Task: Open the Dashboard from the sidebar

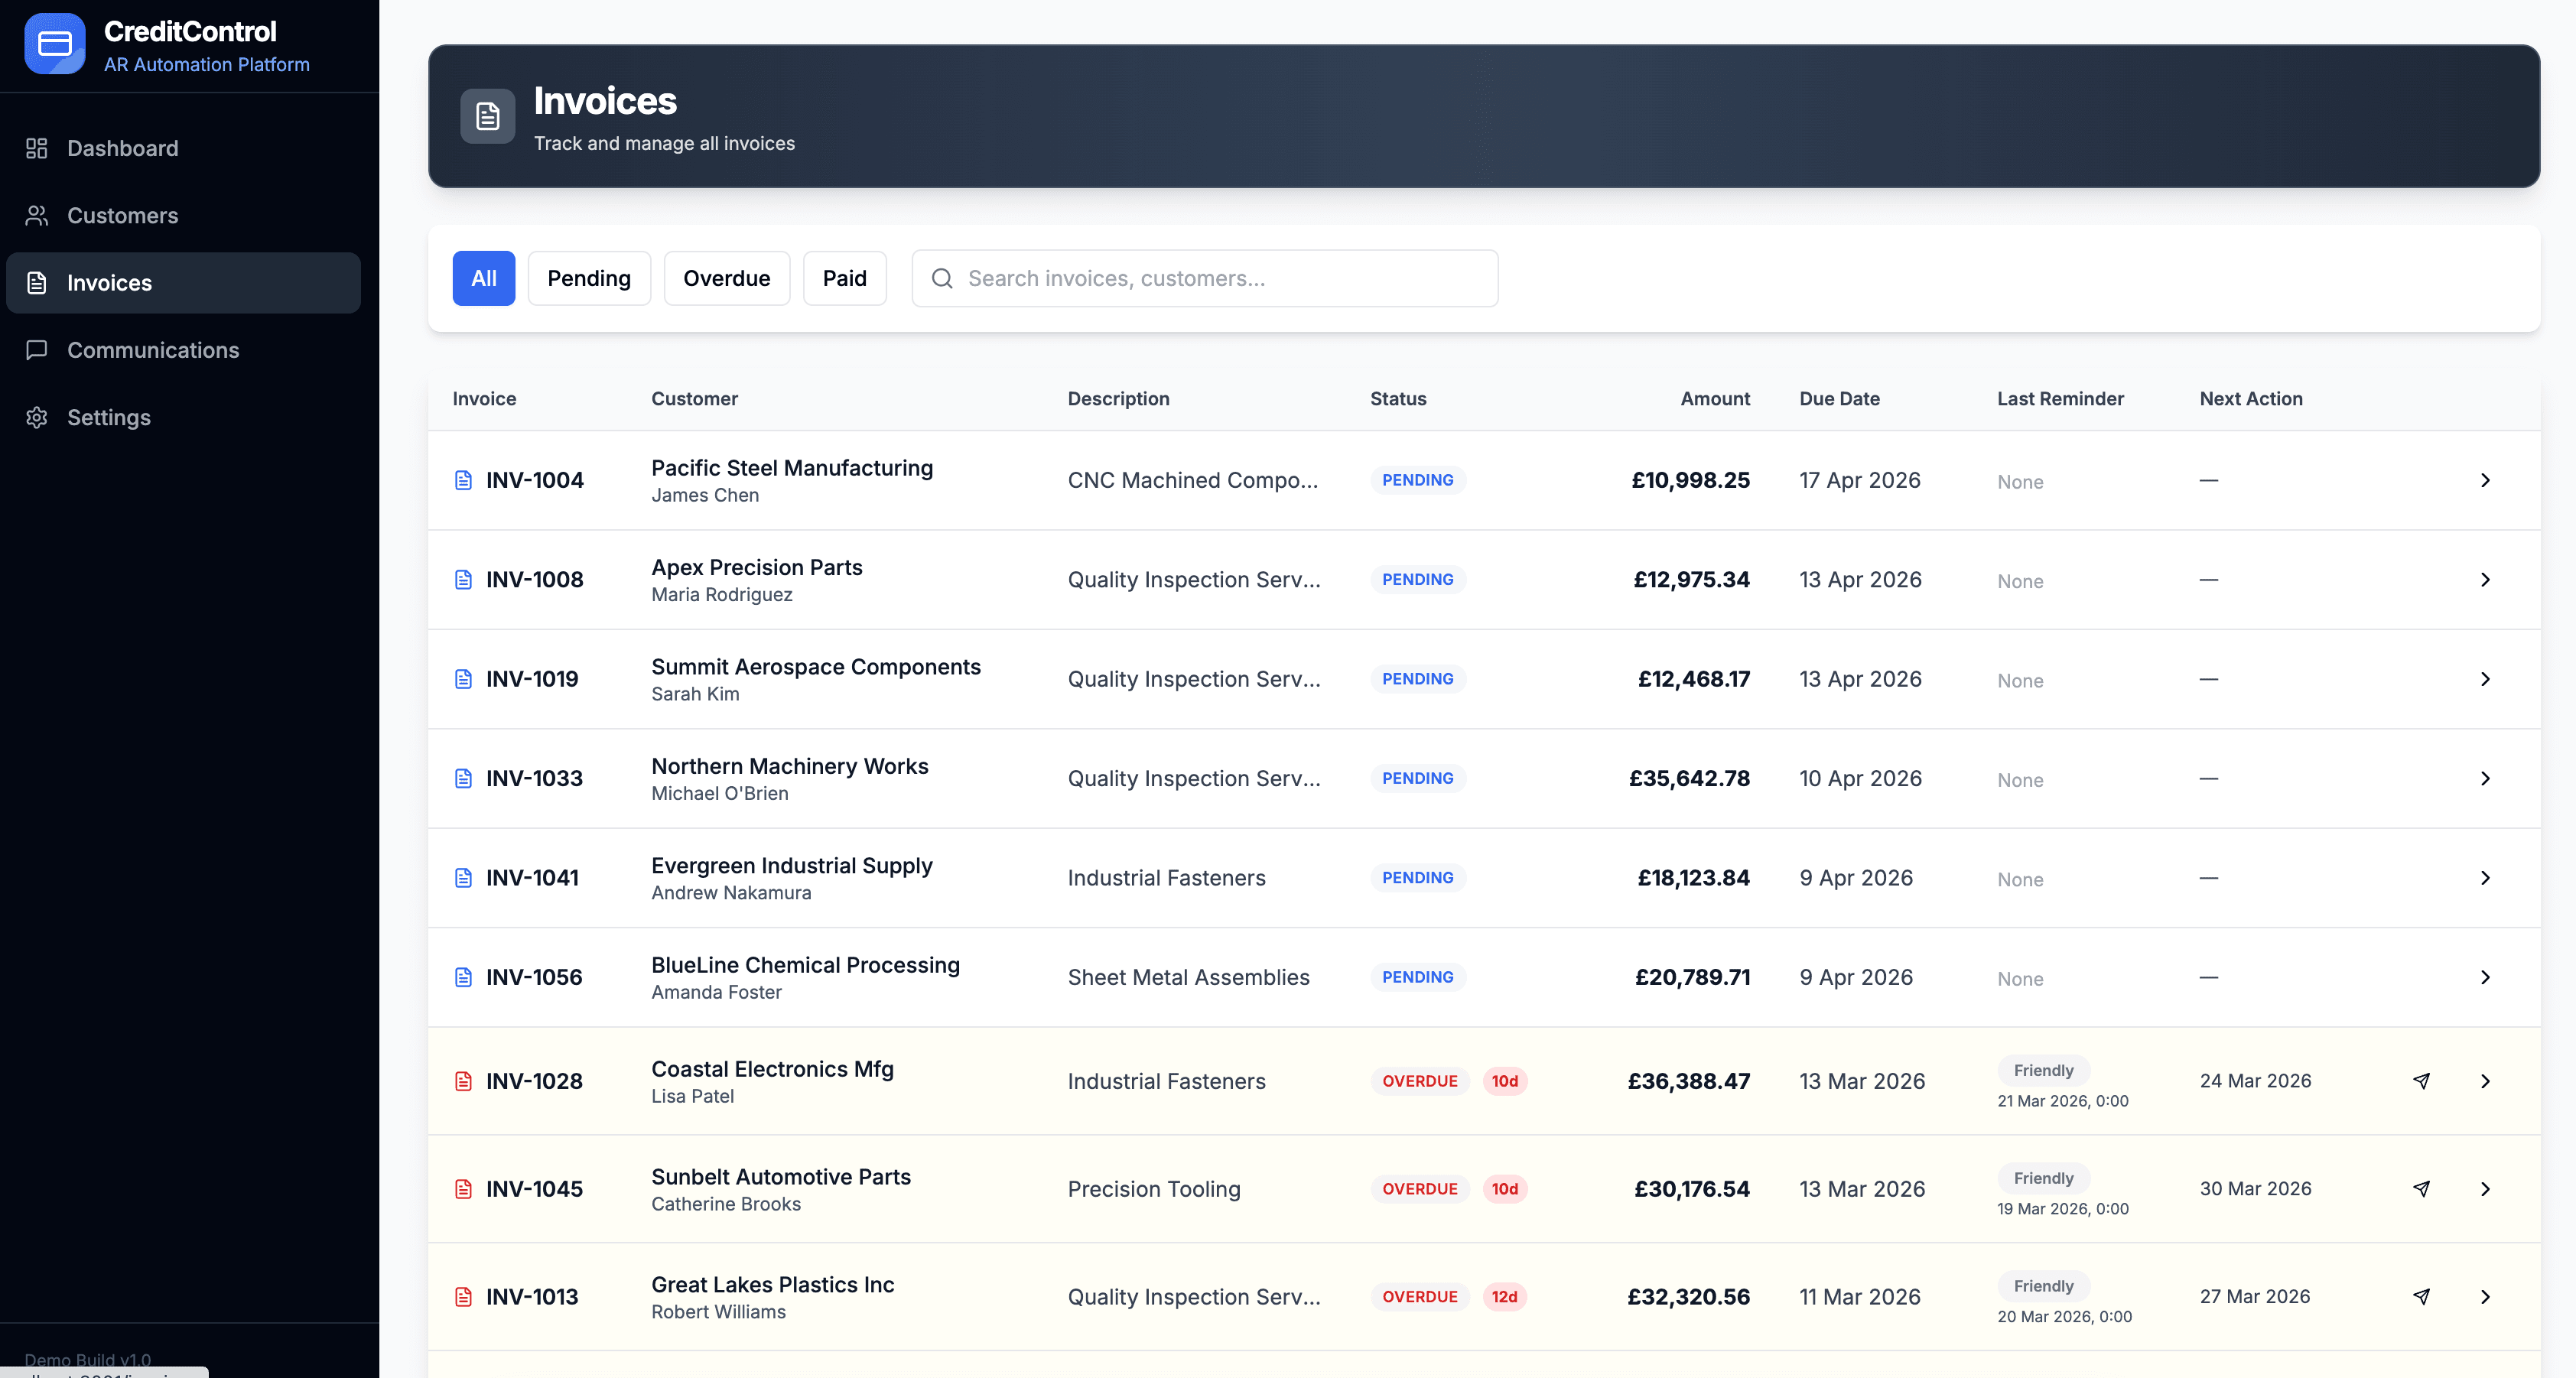Action: [122, 148]
